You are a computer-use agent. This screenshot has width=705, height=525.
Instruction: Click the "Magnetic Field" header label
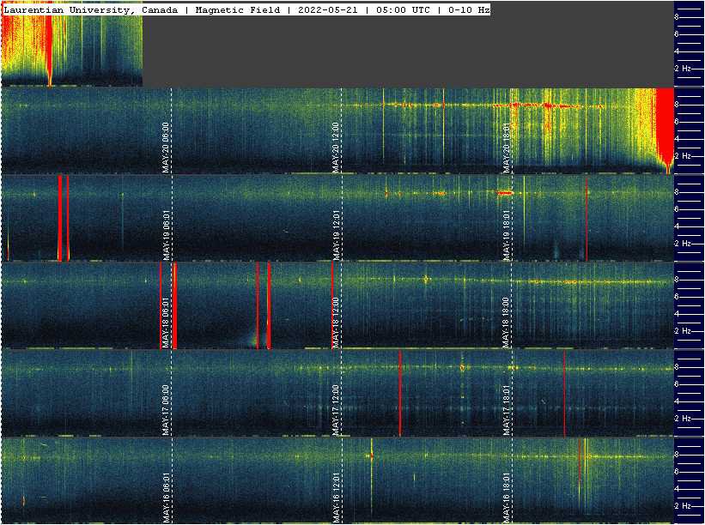[x=238, y=10]
